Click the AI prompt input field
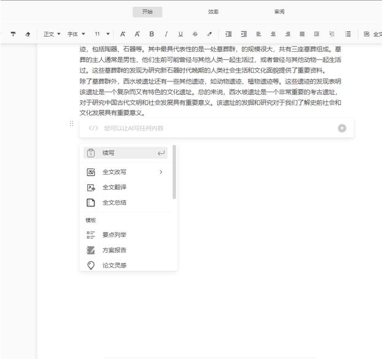Screen dimensions: 382x359 (x=216, y=128)
